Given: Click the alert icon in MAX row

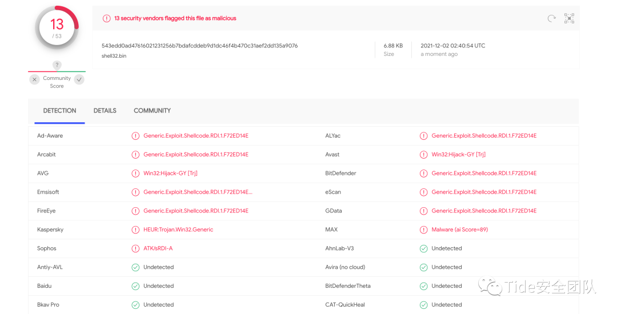Looking at the screenshot, I should tap(423, 230).
